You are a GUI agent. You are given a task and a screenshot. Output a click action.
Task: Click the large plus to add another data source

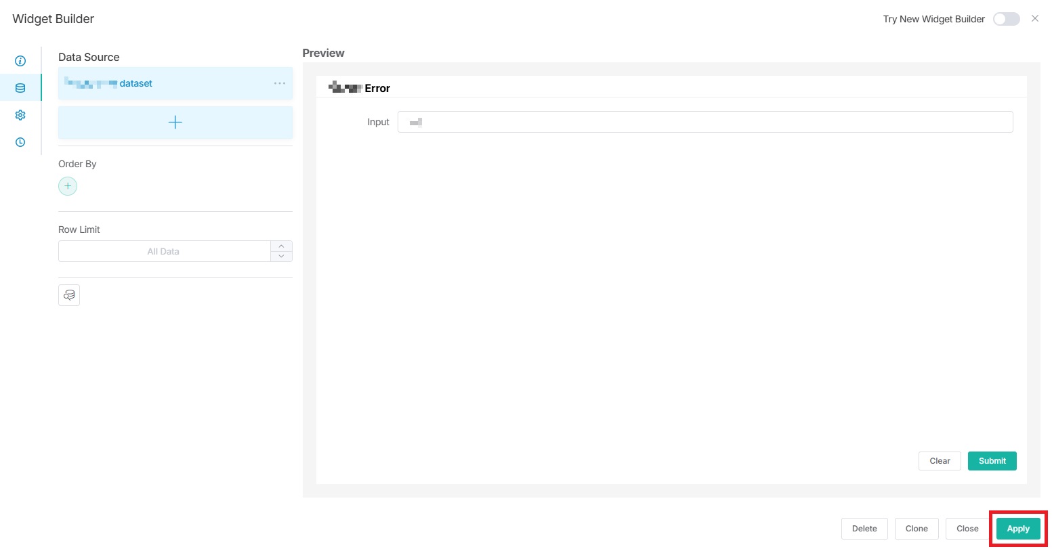point(175,122)
